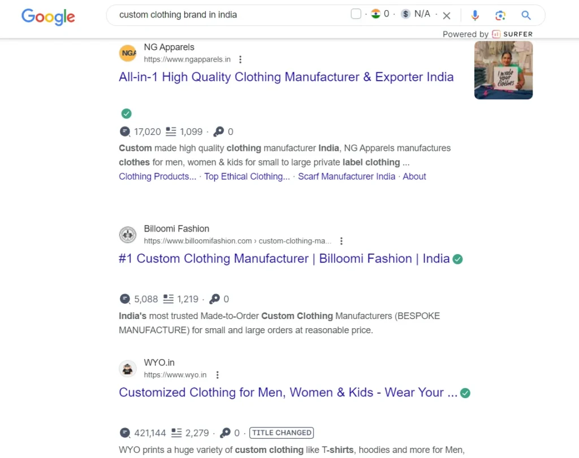Click NG Apparels favicon
The image size is (579, 458).
coord(128,53)
